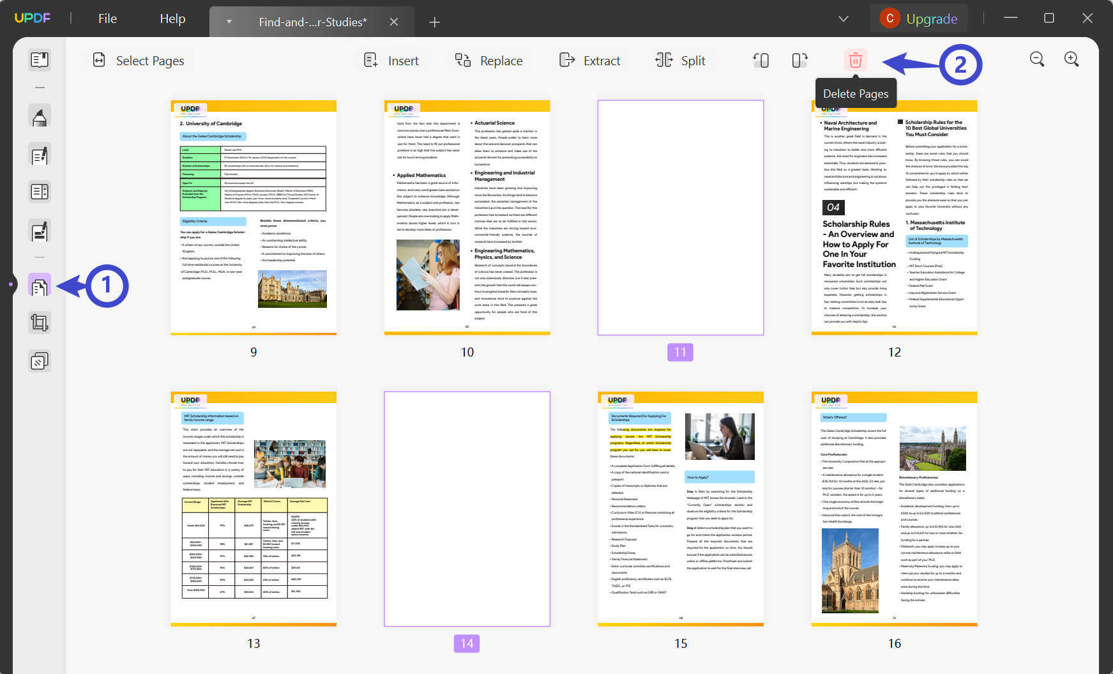The width and height of the screenshot is (1113, 674).
Task: Click the Extract button
Action: (x=590, y=61)
